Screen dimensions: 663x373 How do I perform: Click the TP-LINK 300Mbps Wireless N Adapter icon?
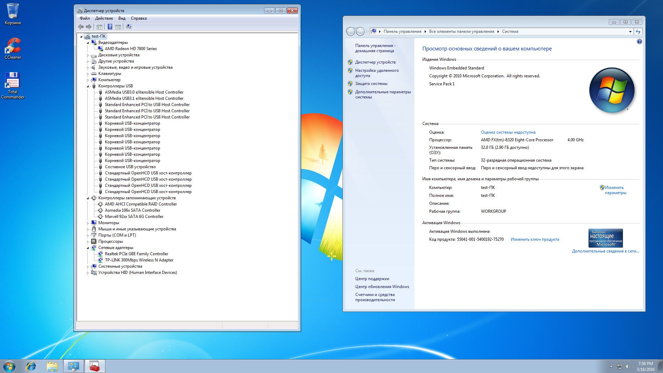click(100, 260)
